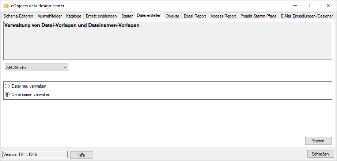The image size is (337, 161).
Task: Minimize the eObjects window
Action: (295, 6)
